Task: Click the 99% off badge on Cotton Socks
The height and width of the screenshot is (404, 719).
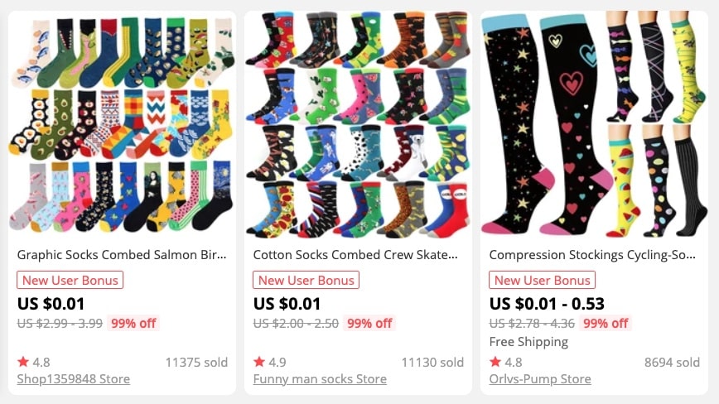Action: click(x=369, y=324)
